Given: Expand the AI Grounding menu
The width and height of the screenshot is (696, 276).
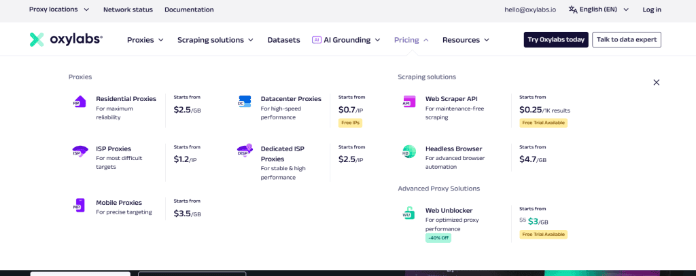Looking at the screenshot, I should click(346, 40).
